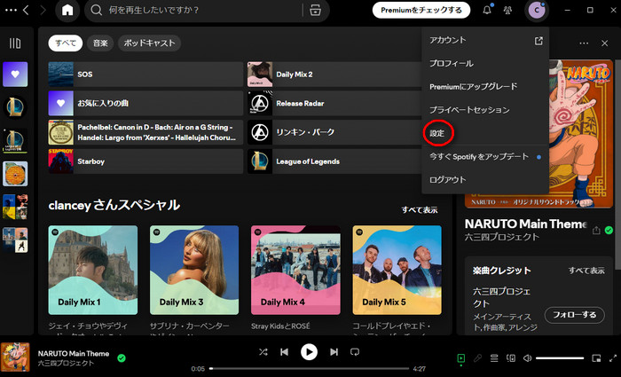Mute the volume speaker icon
Screen dimensions: 621x377
click(528, 358)
